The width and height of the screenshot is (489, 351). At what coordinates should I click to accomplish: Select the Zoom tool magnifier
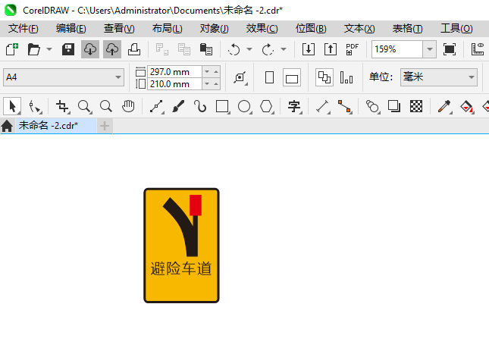click(84, 107)
